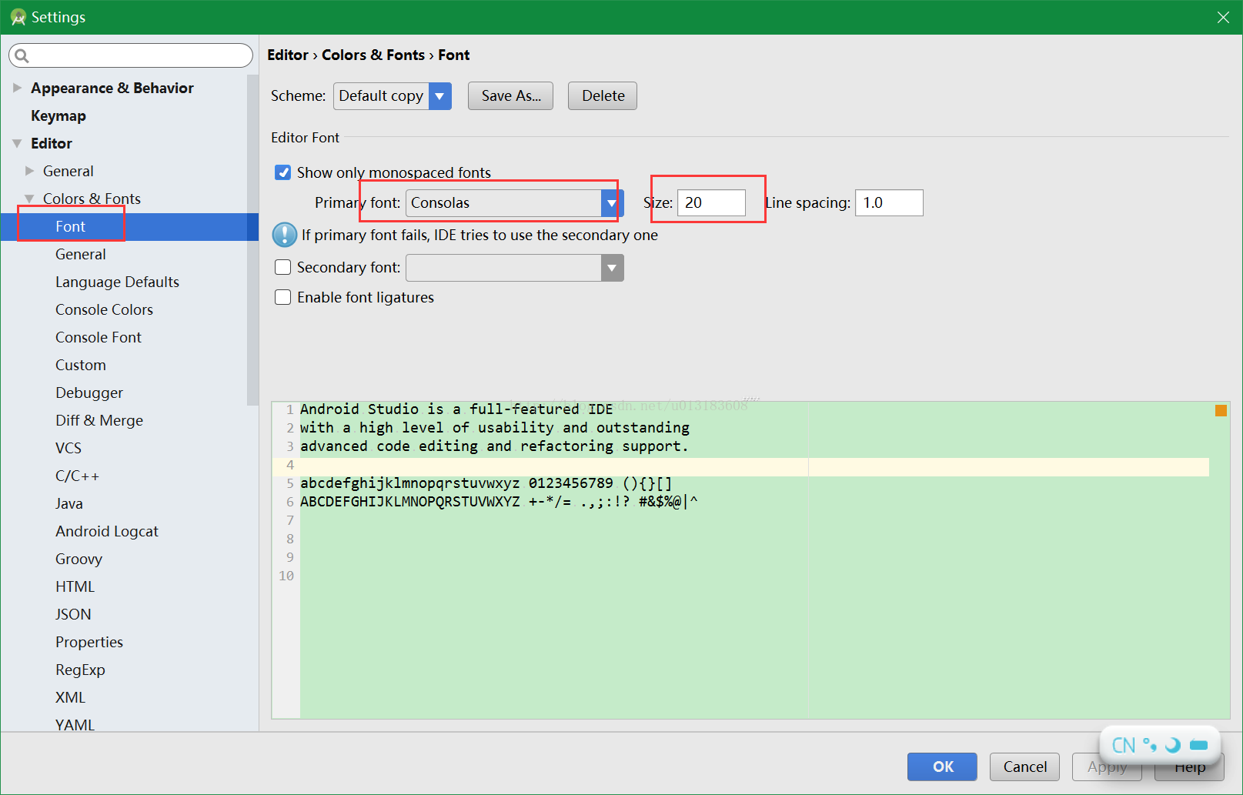Image resolution: width=1243 pixels, height=795 pixels.
Task: Click the Line spacing field
Action: pyautogui.click(x=889, y=202)
